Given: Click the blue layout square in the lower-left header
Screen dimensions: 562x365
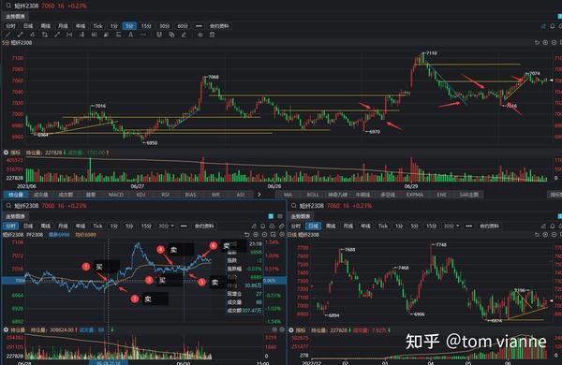Looking at the screenshot, I should coord(271,216).
